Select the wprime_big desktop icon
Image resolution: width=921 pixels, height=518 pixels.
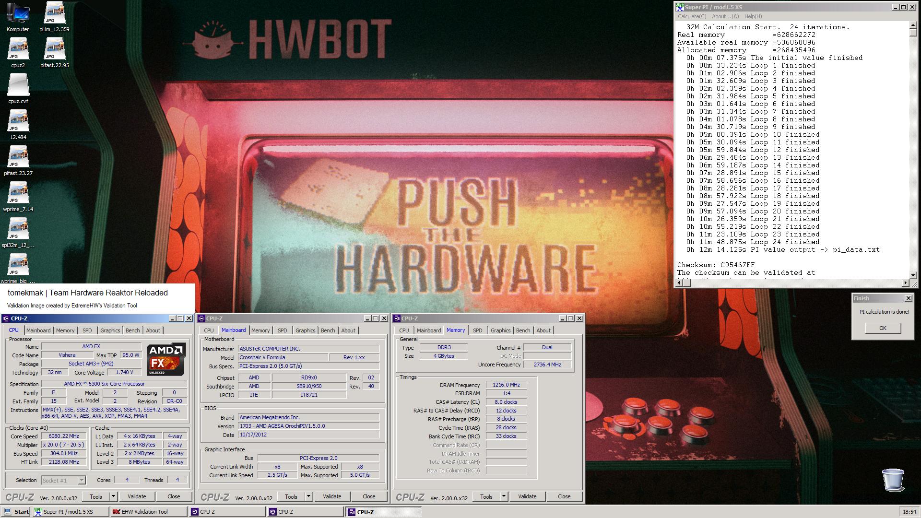(x=18, y=268)
